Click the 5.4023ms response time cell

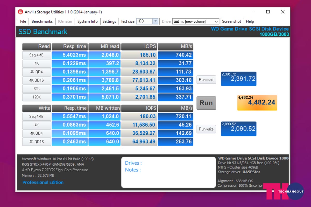click(x=70, y=55)
